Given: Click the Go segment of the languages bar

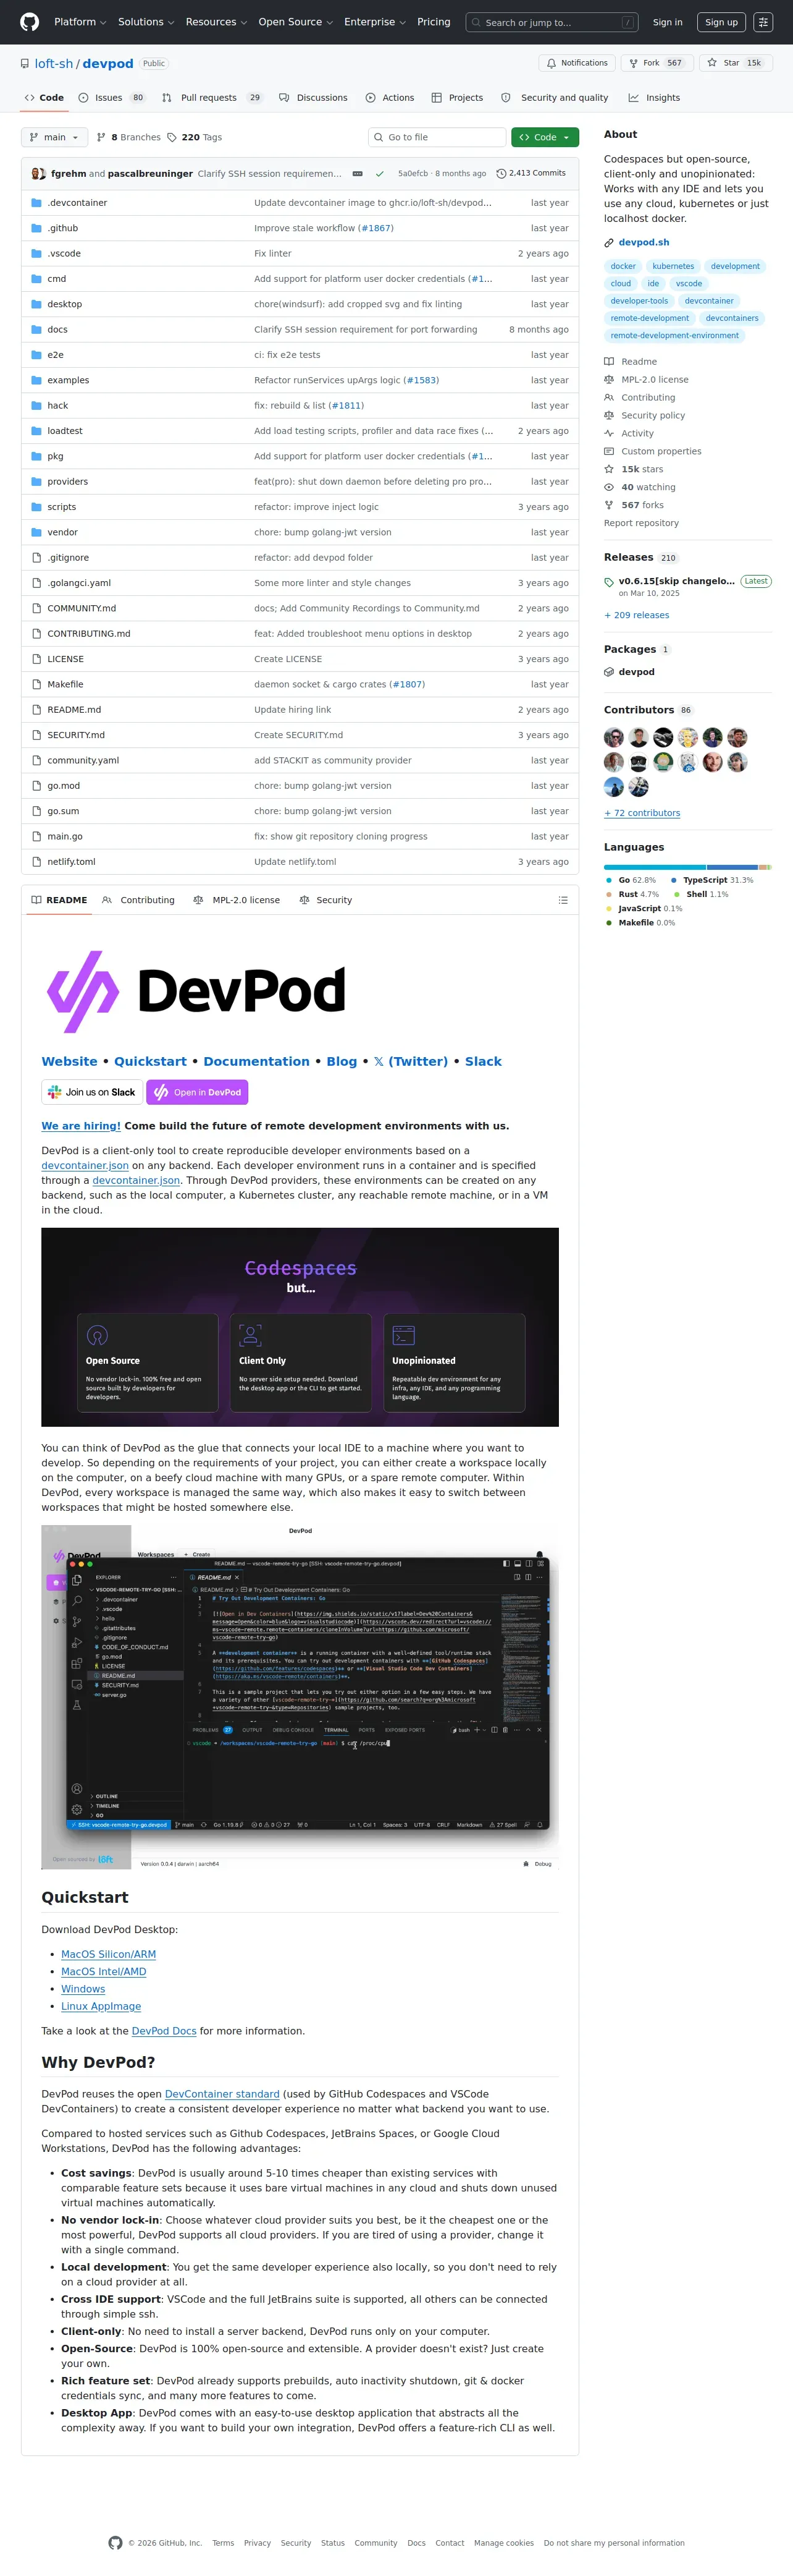Looking at the screenshot, I should coord(654,867).
